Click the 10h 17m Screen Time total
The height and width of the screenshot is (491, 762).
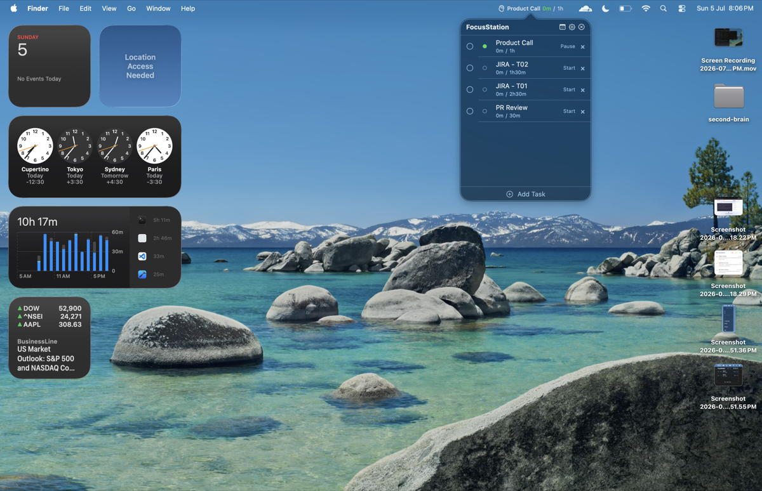click(x=37, y=222)
